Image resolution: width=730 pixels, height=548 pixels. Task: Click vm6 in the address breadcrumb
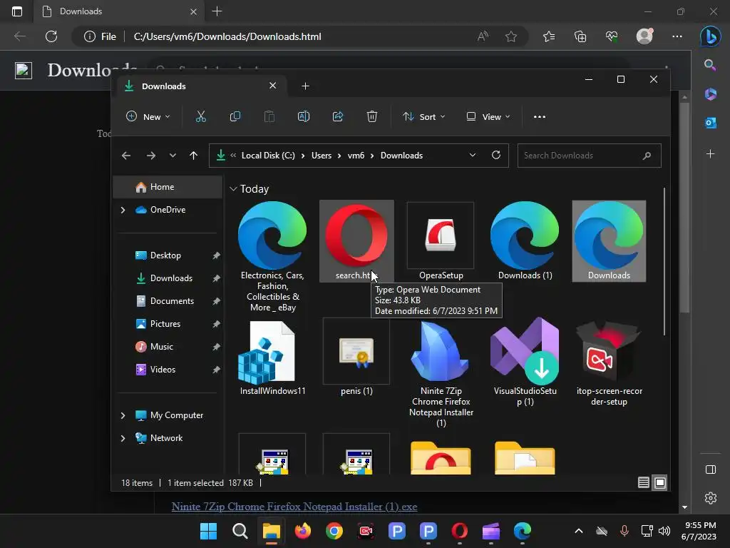tap(356, 156)
